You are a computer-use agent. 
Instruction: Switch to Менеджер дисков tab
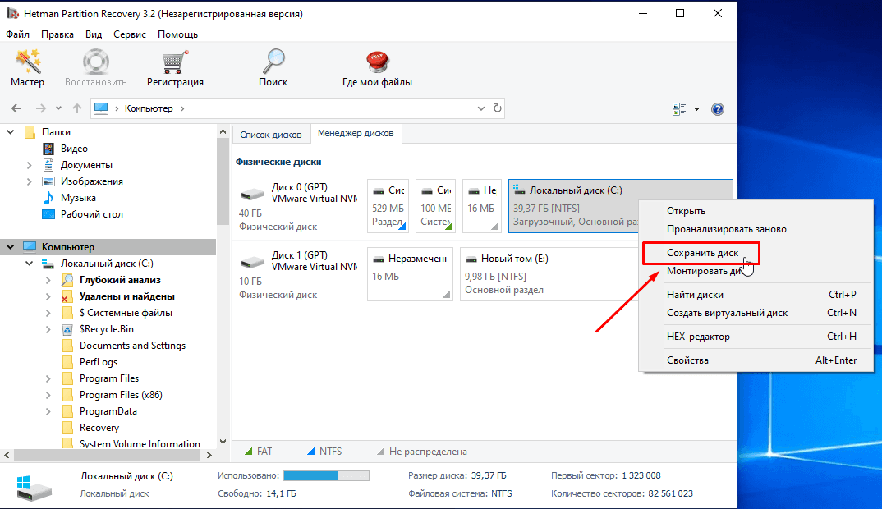(x=356, y=134)
